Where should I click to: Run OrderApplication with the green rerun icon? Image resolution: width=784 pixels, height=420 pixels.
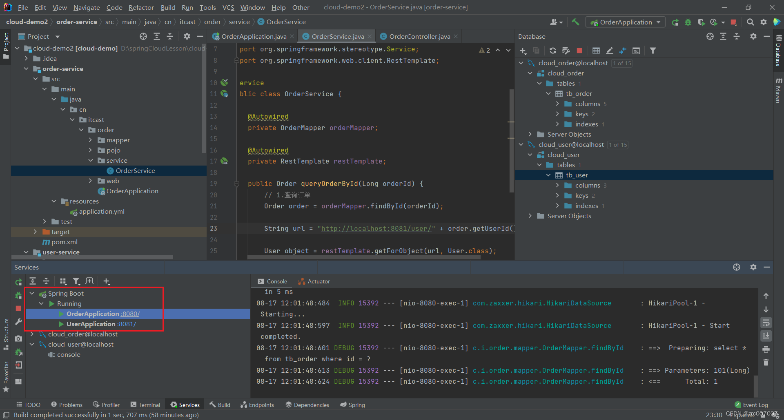click(x=675, y=22)
